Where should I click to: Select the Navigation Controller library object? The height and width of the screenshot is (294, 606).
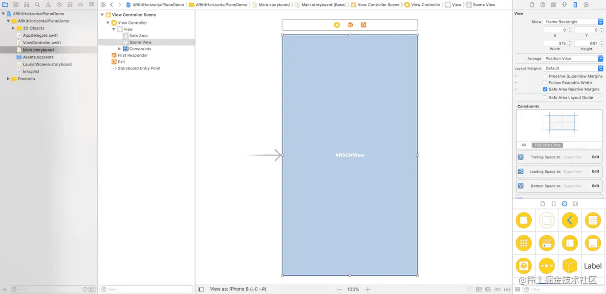570,221
